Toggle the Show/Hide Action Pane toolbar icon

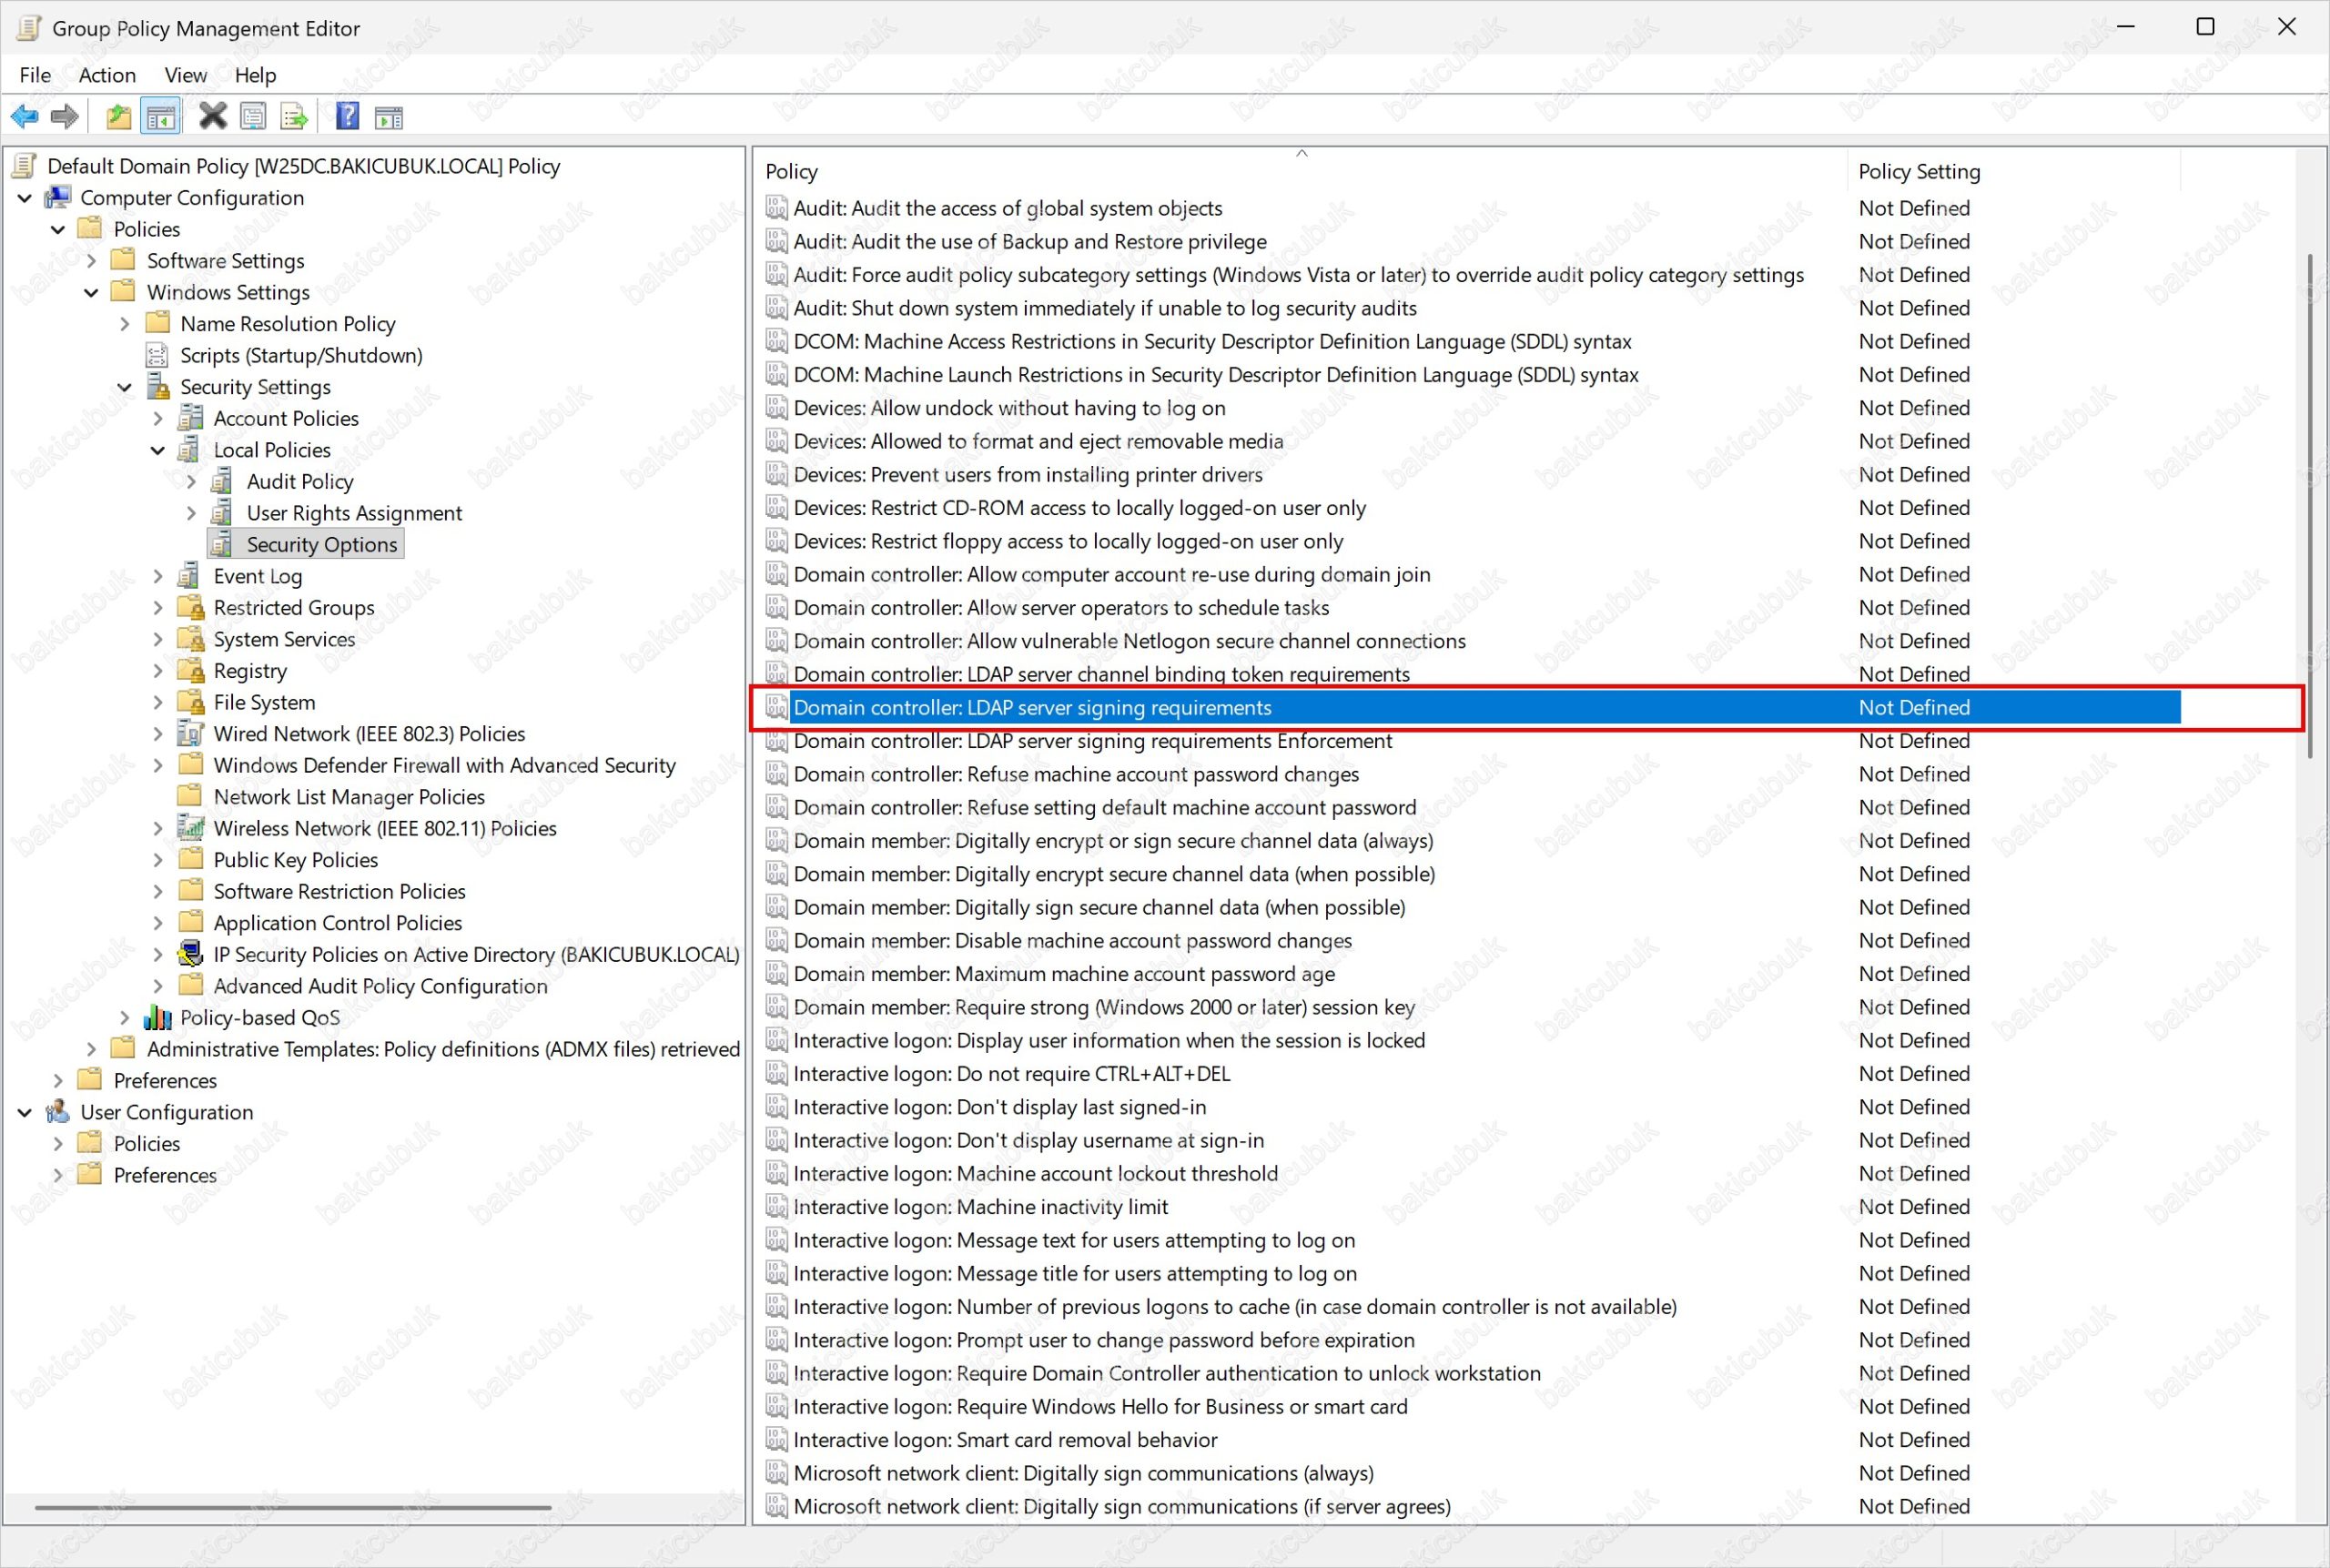pyautogui.click(x=389, y=118)
